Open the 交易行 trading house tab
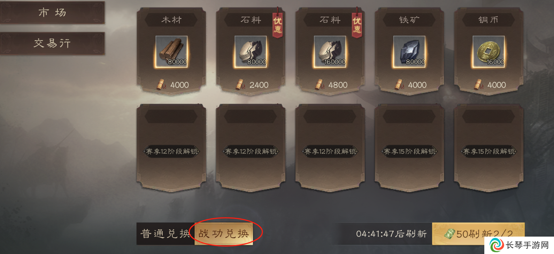The width and height of the screenshot is (554, 254). tap(52, 43)
